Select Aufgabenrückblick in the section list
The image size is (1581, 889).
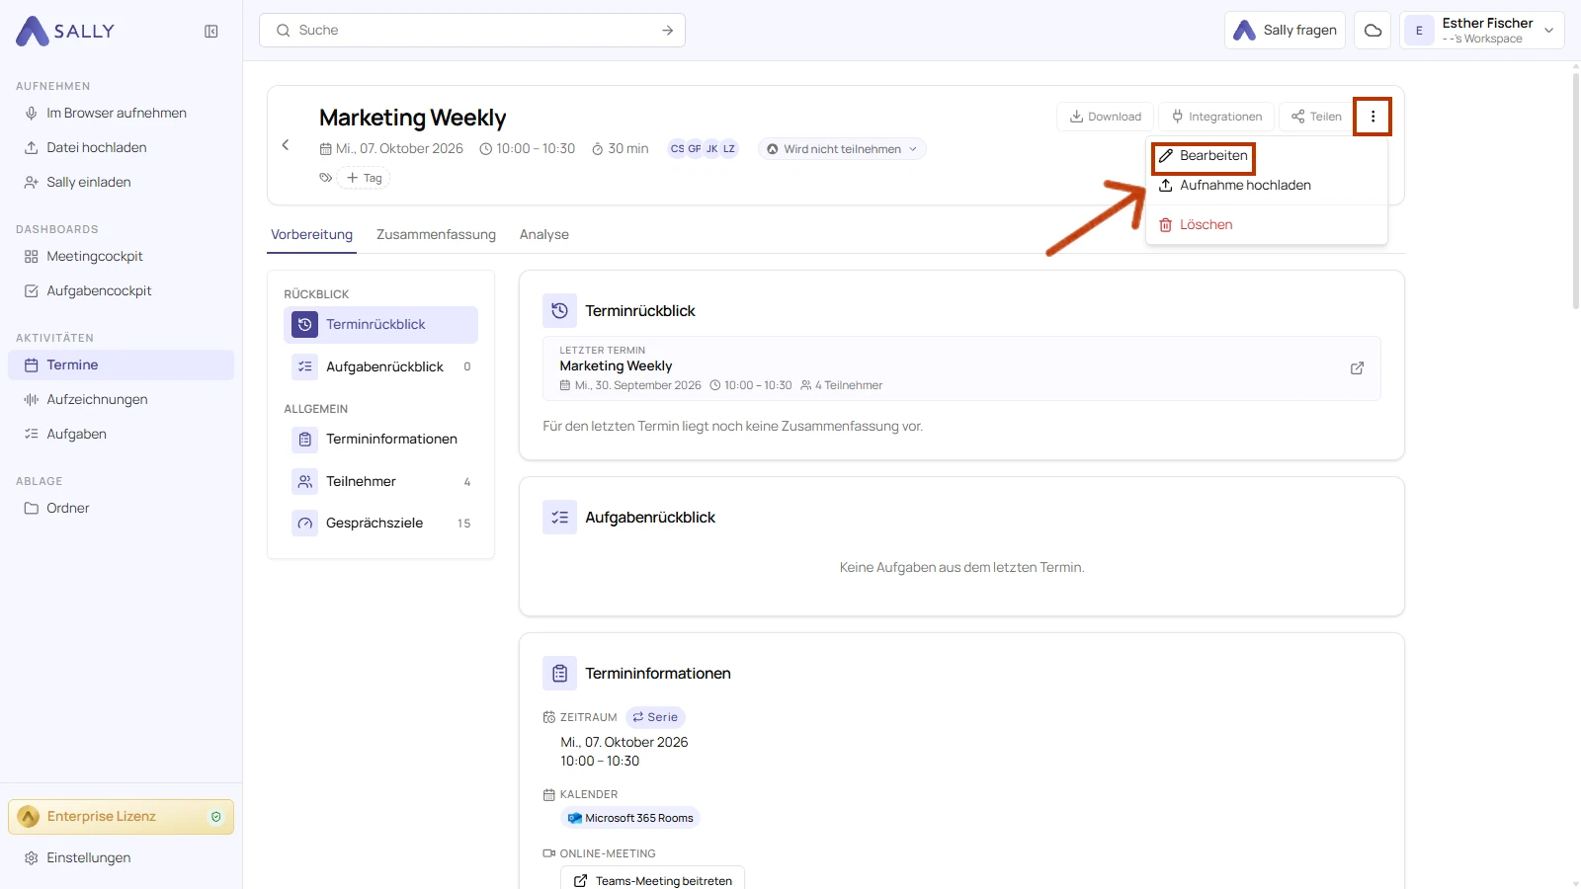[380, 366]
